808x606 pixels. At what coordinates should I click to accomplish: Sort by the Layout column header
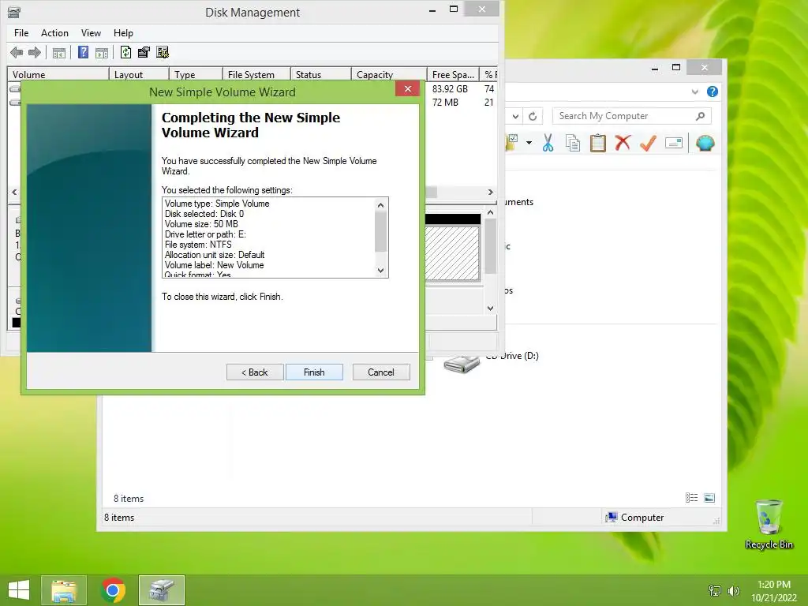139,75
